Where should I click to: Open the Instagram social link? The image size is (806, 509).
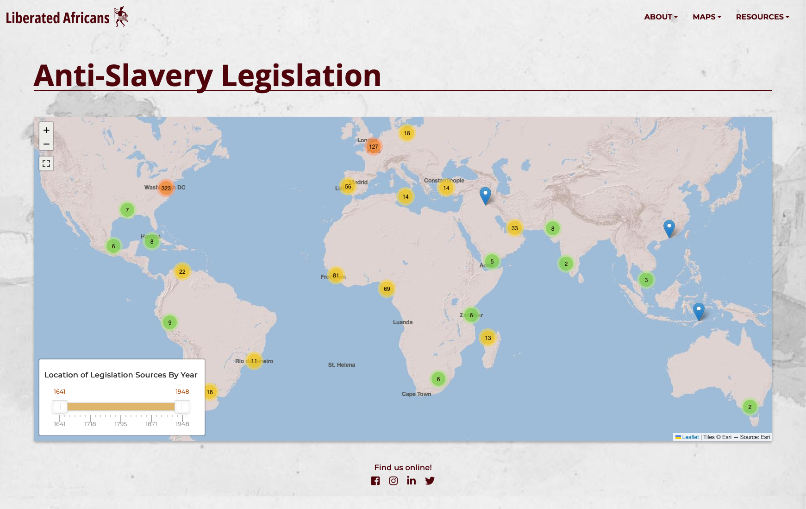pos(394,481)
